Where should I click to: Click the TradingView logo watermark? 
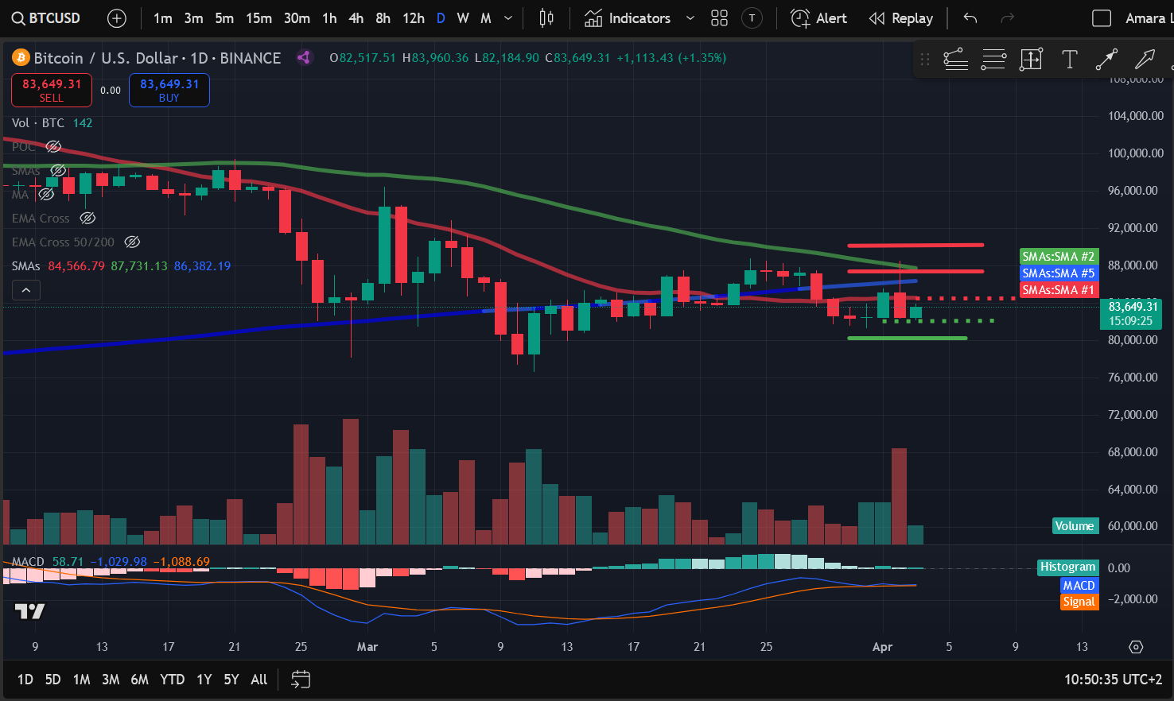coord(30,611)
